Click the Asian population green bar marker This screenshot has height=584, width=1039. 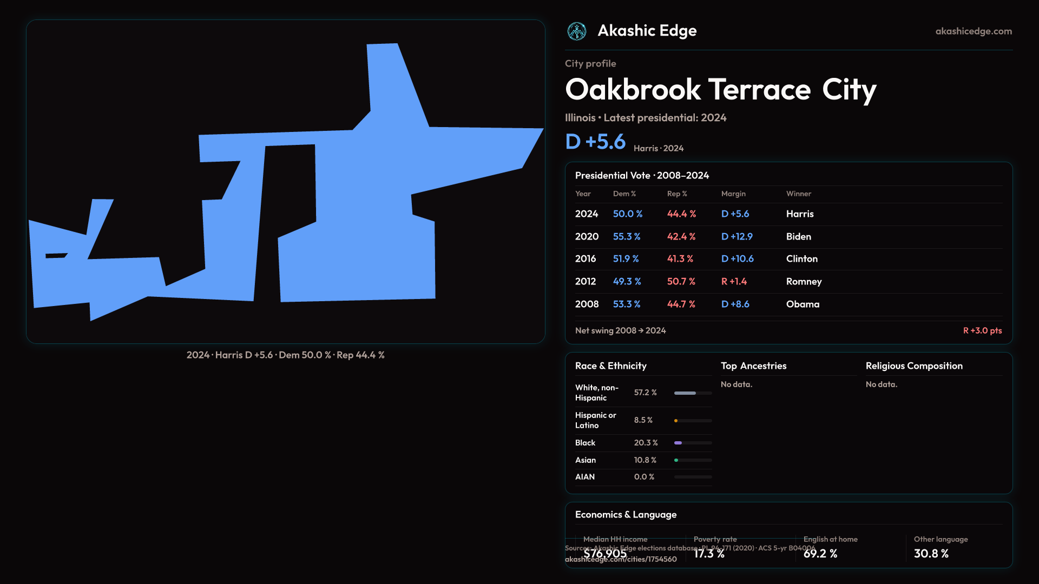(x=676, y=460)
